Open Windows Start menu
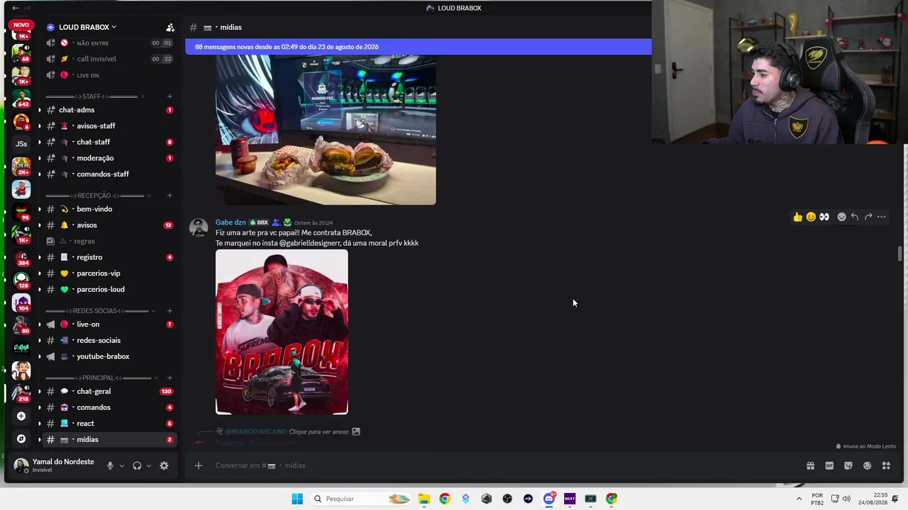 297,499
